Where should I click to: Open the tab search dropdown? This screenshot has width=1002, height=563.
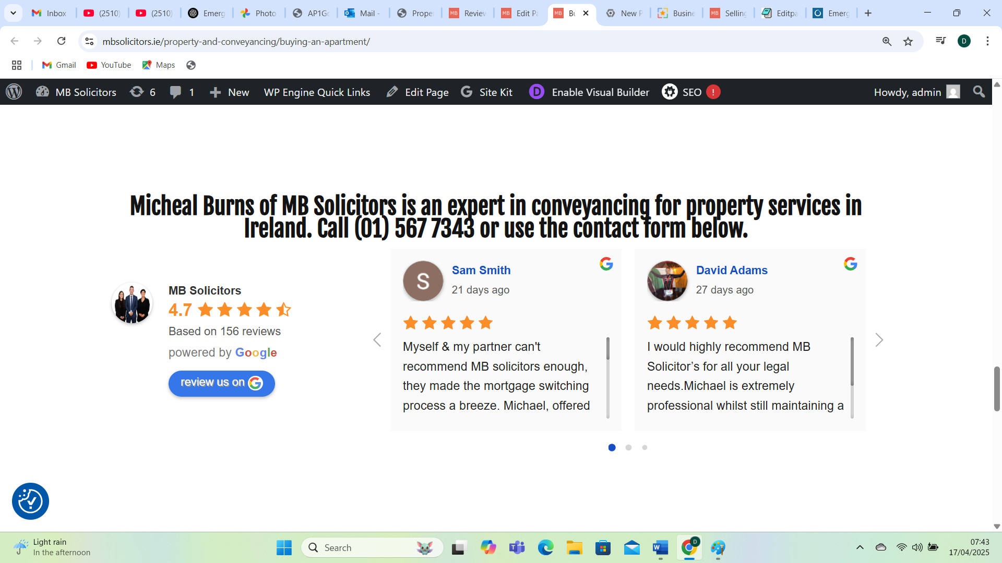click(13, 13)
